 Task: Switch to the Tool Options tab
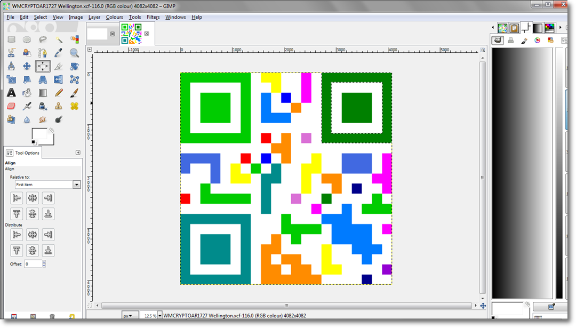click(23, 153)
